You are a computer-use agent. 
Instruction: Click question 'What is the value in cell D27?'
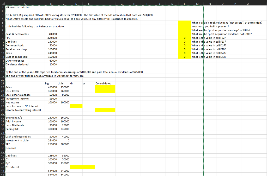[x=209, y=45]
